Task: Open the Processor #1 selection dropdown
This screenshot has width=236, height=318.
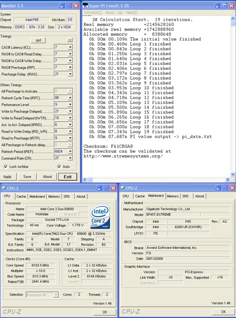Action: 56,295
